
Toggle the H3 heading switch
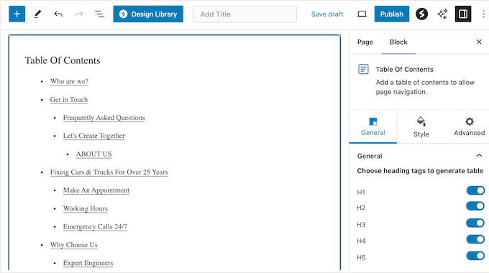tap(475, 223)
